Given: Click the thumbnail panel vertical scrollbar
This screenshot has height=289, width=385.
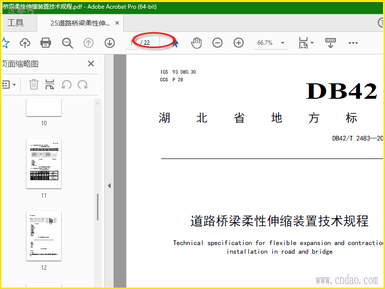Looking at the screenshot, I should pyautogui.click(x=98, y=207).
